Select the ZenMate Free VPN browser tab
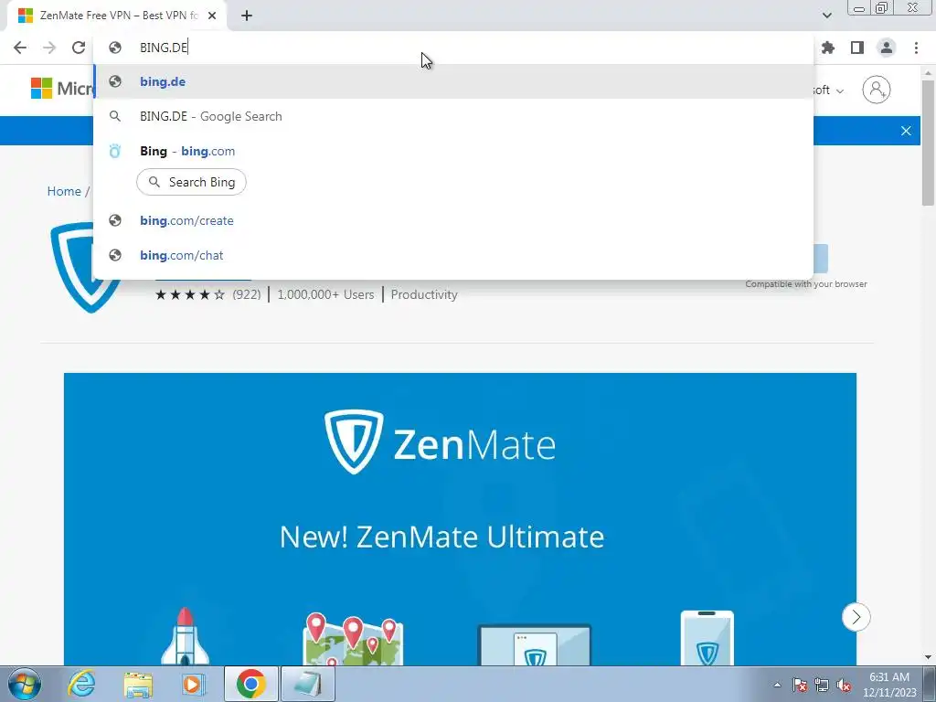The width and height of the screenshot is (936, 702). 117,16
